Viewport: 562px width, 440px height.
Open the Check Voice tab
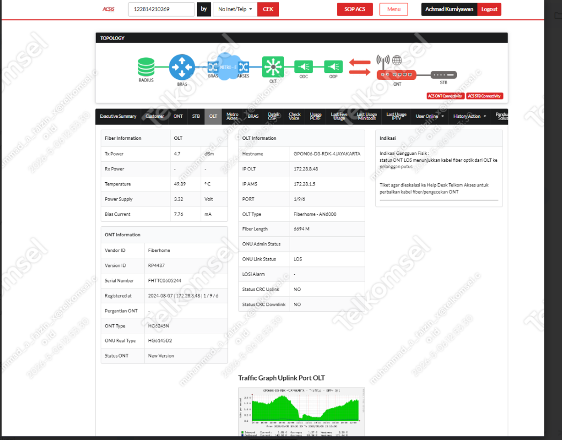(x=294, y=116)
